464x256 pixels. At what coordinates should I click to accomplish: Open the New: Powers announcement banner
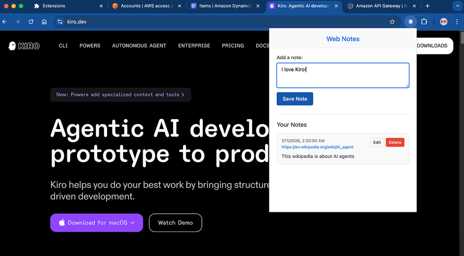[x=120, y=95]
